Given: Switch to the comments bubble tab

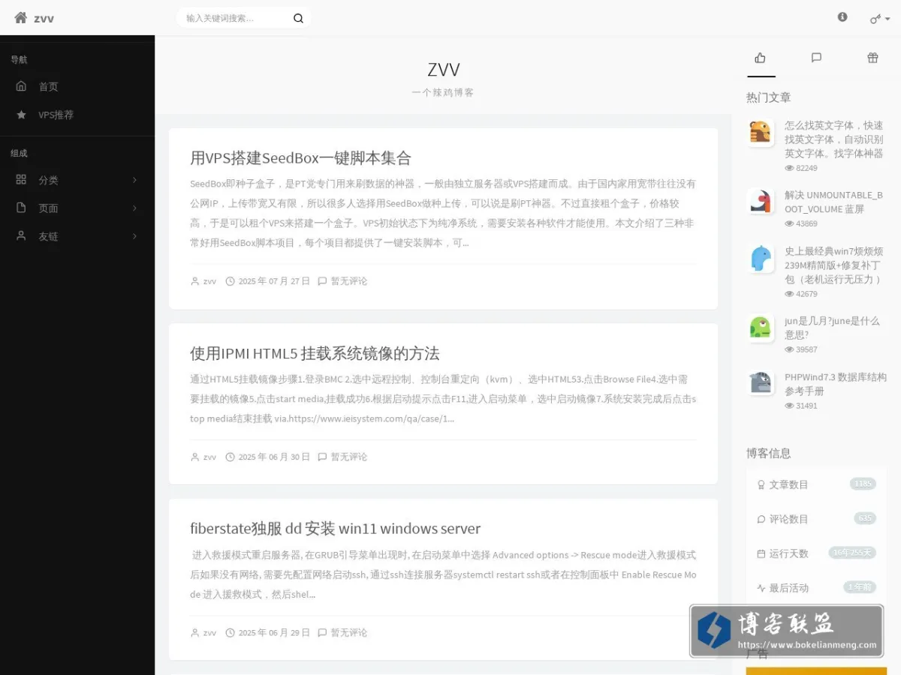Looking at the screenshot, I should pos(816,58).
